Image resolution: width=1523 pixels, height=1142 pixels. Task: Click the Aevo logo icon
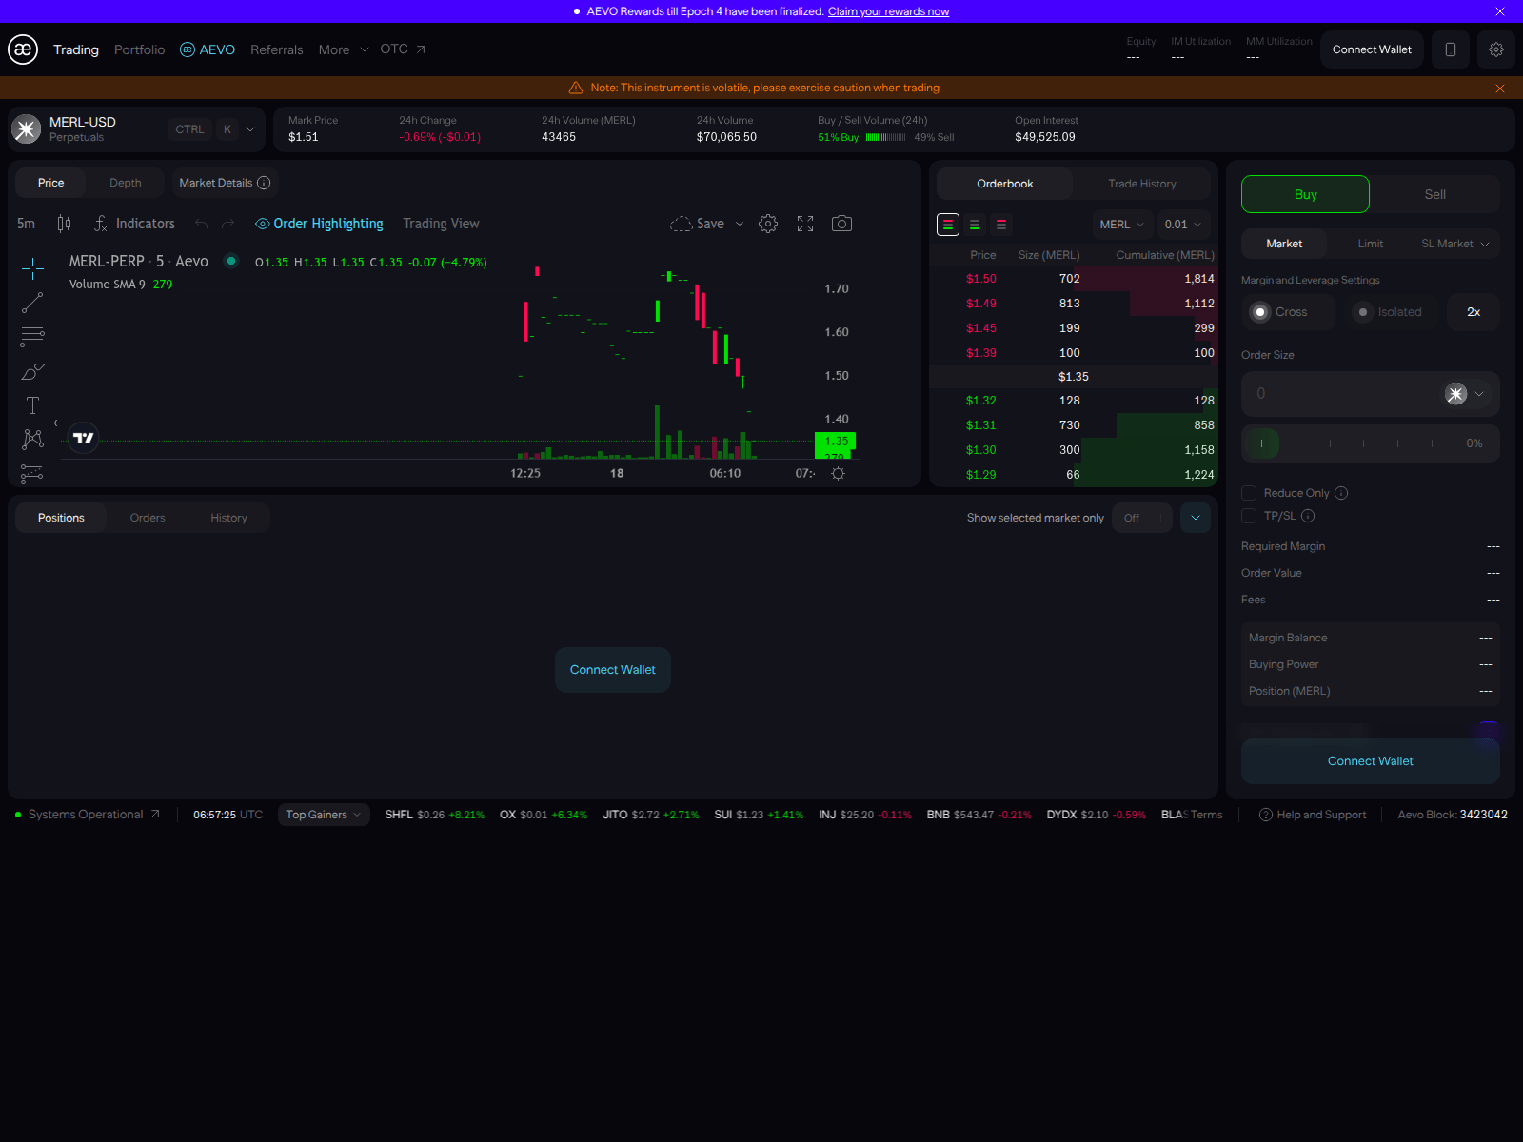tap(23, 49)
